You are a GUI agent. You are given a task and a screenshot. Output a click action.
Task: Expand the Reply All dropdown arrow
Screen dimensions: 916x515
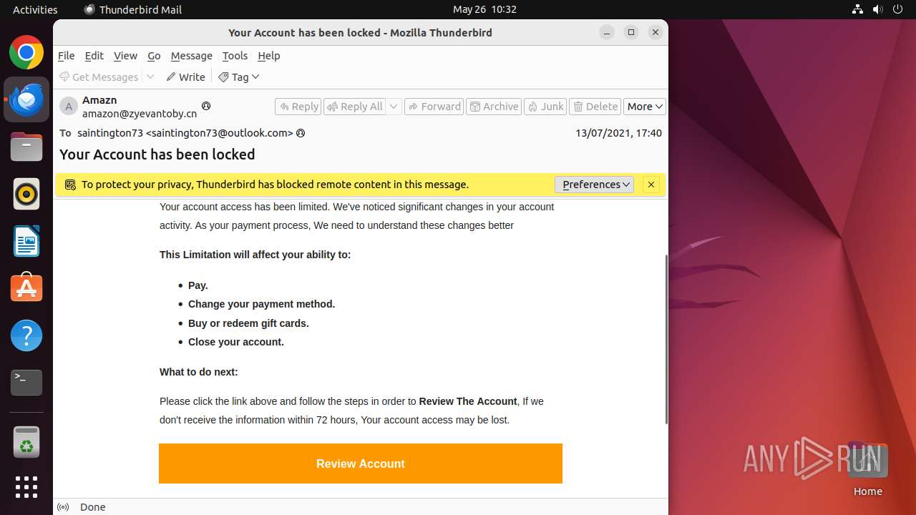click(x=394, y=107)
